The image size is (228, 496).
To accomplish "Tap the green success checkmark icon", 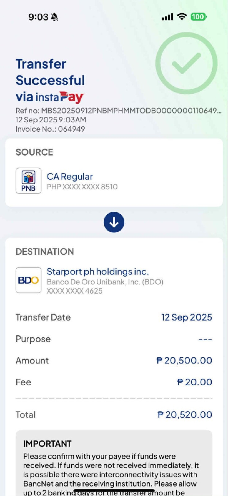I will [x=186, y=64].
